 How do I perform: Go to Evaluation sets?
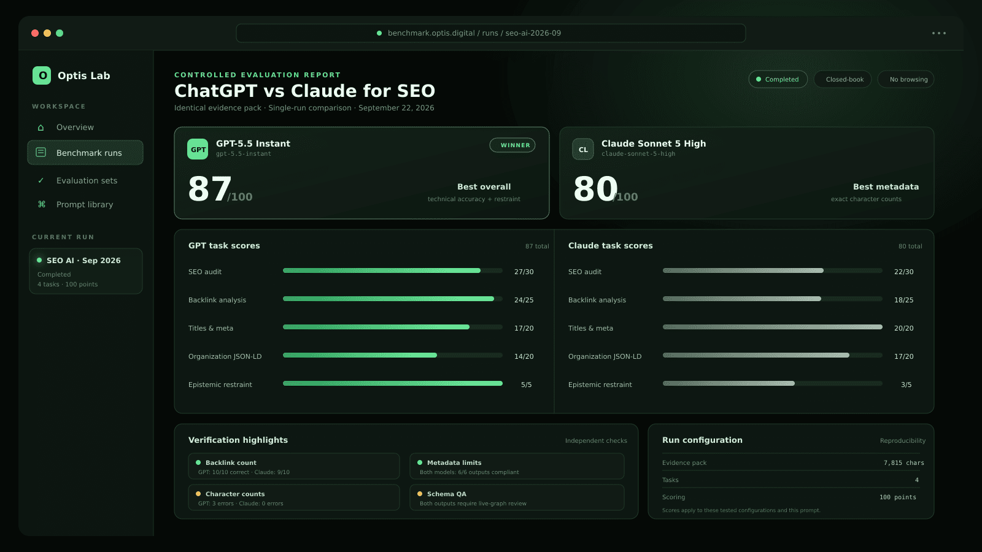tap(85, 180)
